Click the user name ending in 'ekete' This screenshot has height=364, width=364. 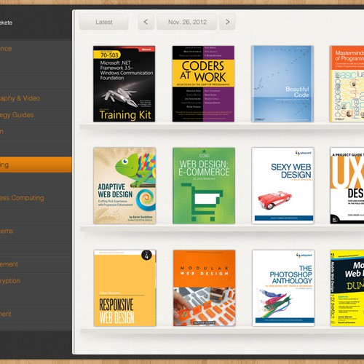6,23
